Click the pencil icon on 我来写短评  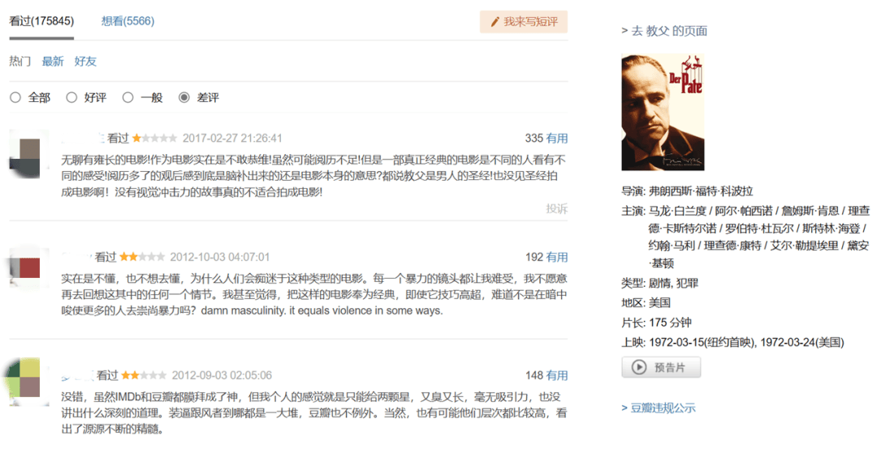point(495,22)
